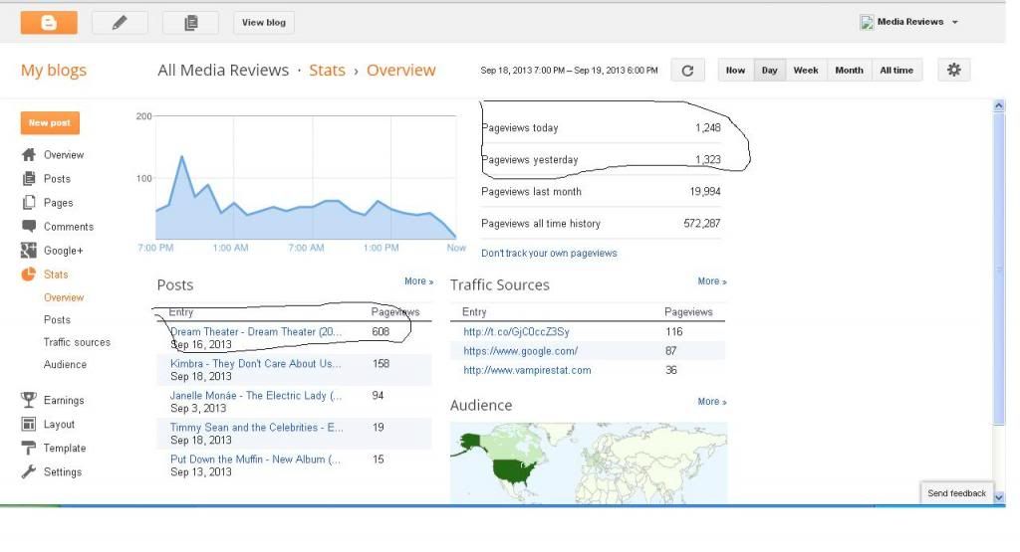Switch time range to All time

coord(896,71)
